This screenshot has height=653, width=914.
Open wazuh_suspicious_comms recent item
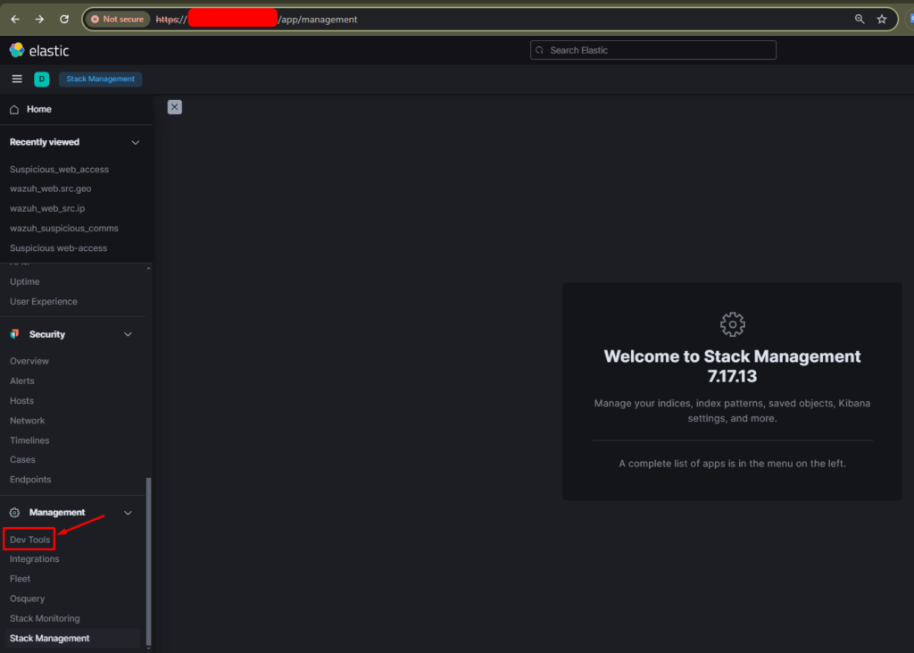pos(63,228)
